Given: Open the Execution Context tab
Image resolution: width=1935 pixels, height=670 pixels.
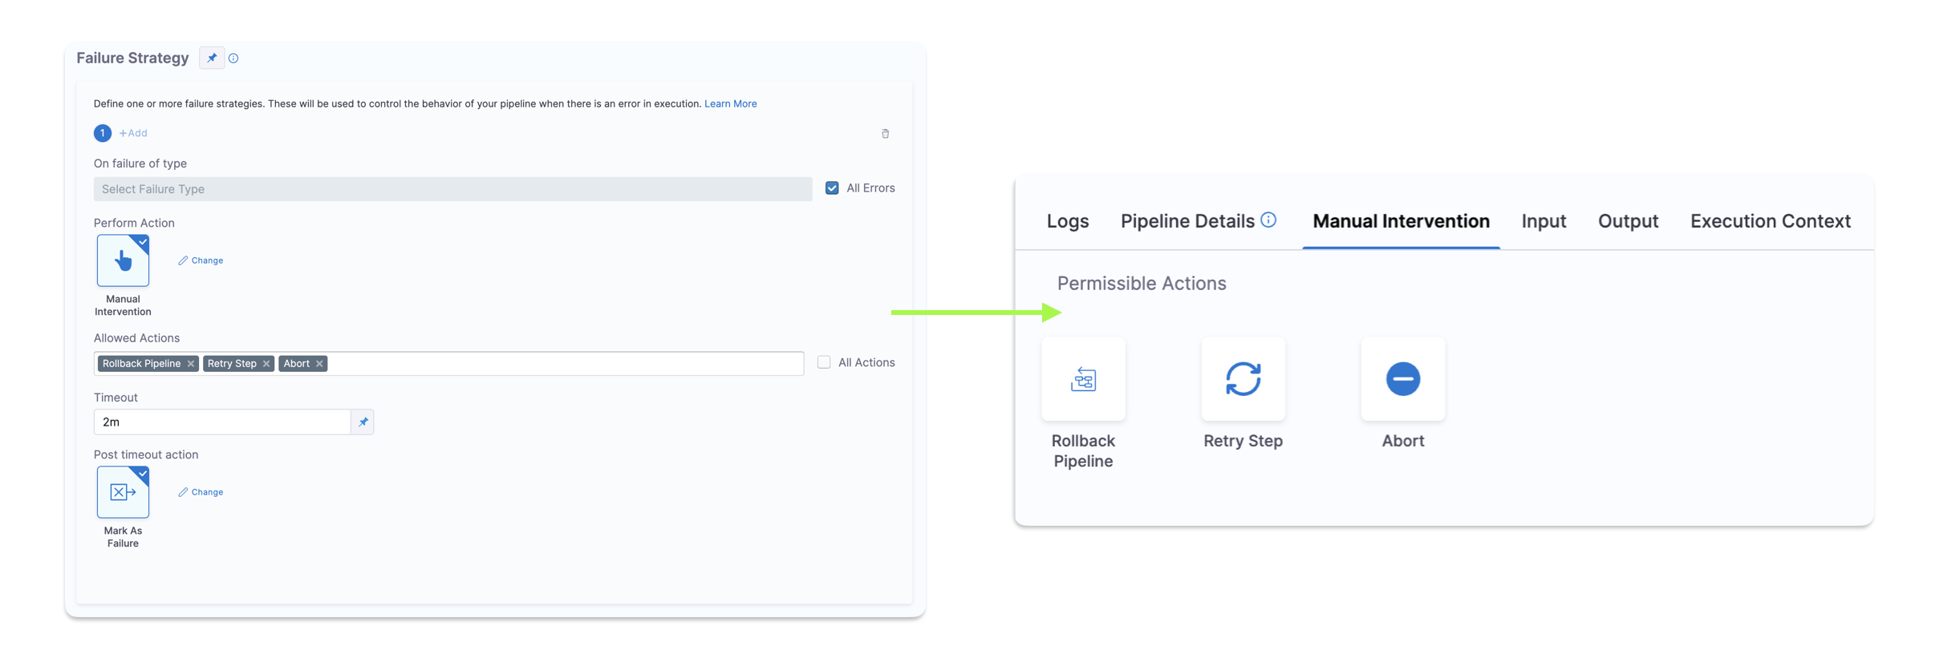Looking at the screenshot, I should coord(1770,221).
